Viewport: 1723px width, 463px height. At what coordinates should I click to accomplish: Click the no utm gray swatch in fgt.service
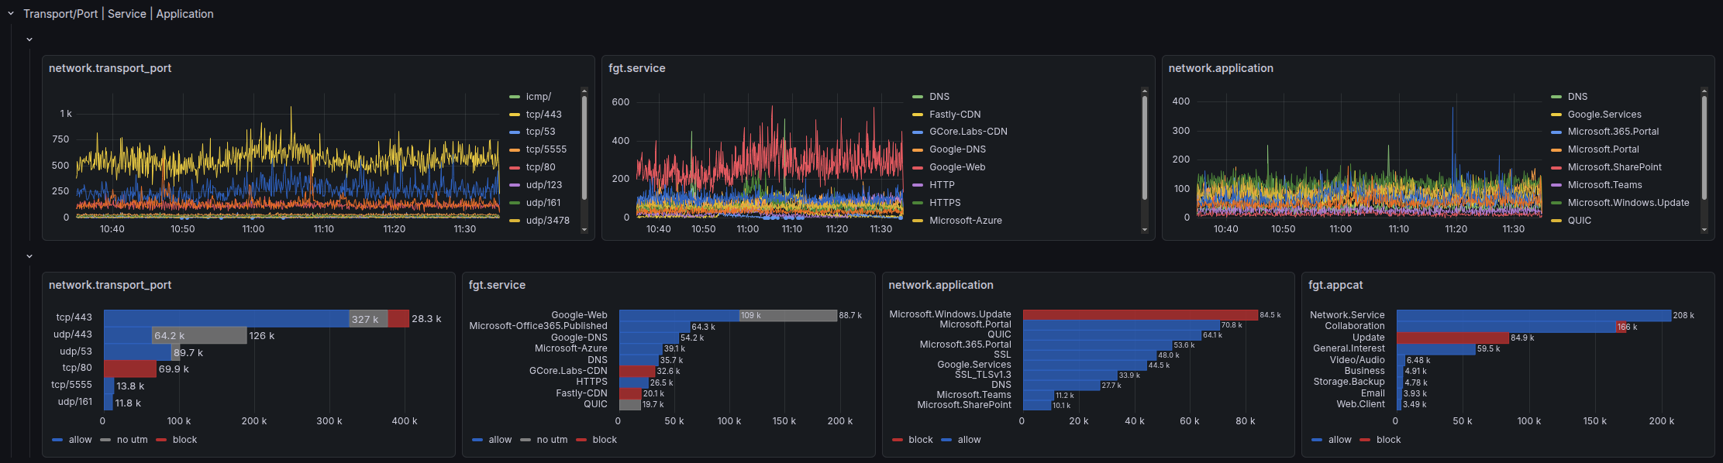(526, 440)
